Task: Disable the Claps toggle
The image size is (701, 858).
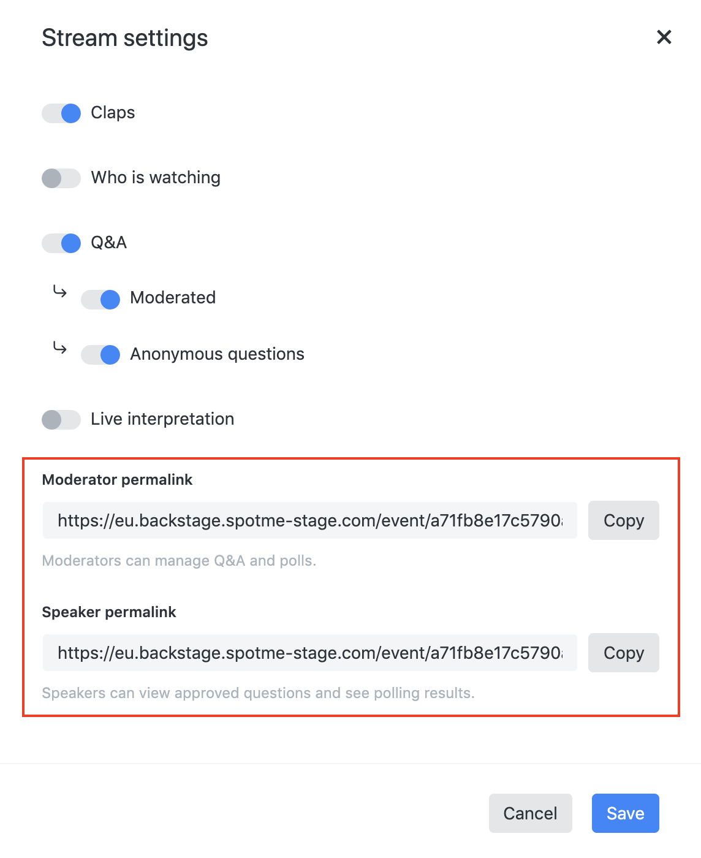Action: (x=61, y=113)
